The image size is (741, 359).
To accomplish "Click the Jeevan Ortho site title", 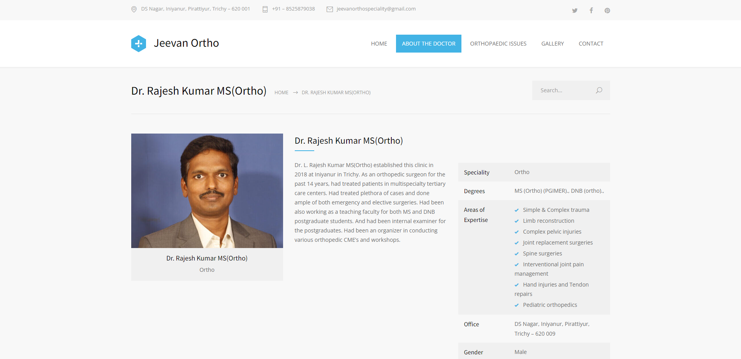I will pos(186,43).
